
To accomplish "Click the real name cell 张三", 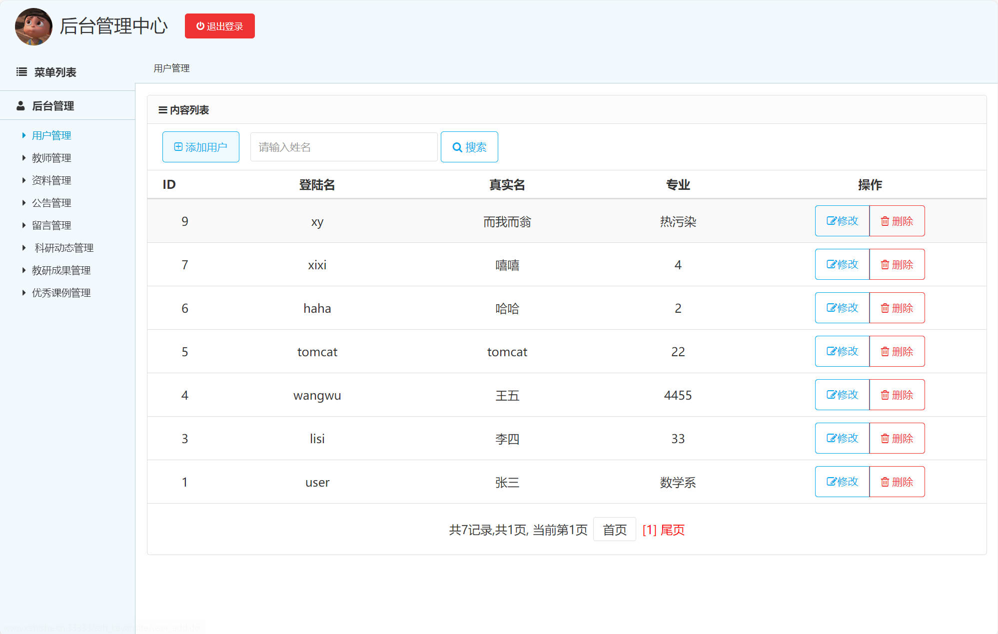I will point(507,482).
